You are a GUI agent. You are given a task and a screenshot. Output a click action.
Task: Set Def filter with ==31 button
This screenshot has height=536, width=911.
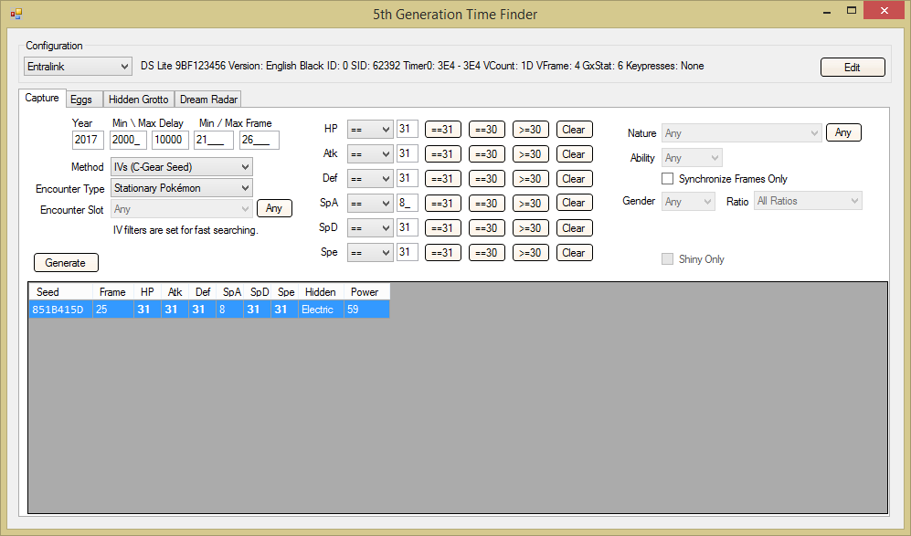point(443,179)
